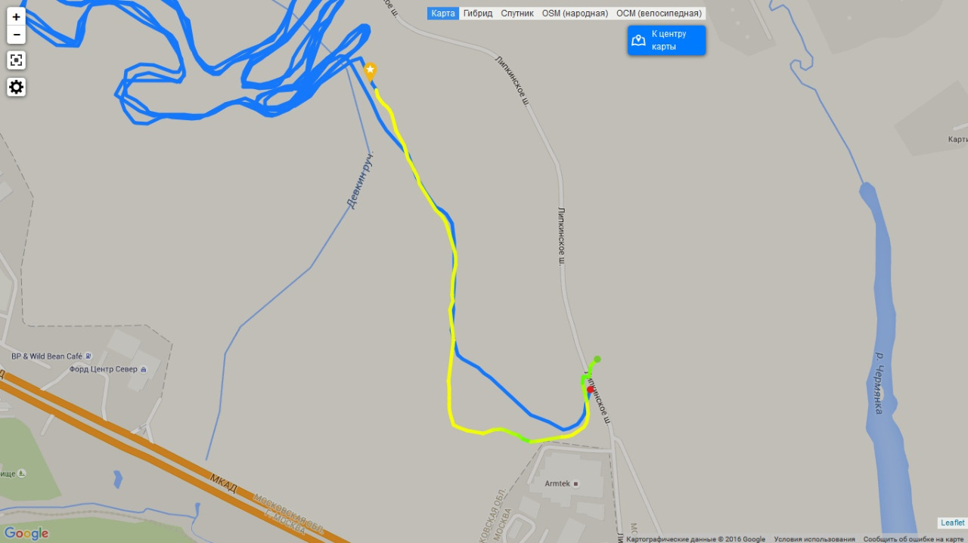Screen dimensions: 968x543
Task: Zoom out with the minus button
Action: point(17,35)
